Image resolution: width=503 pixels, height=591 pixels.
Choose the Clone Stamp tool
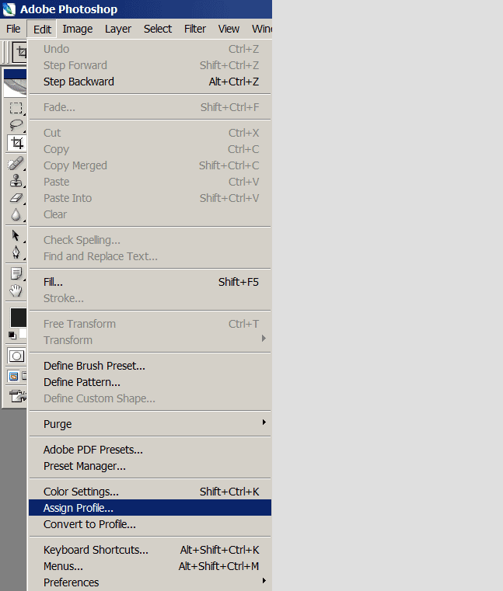coord(16,180)
